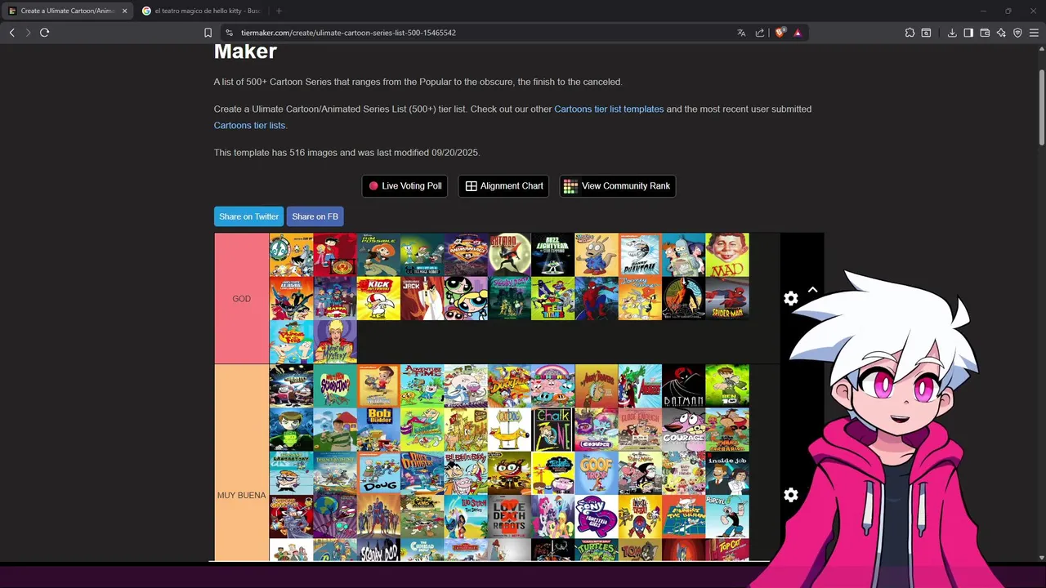
Task: Click the share page icon in address bar
Action: (760, 33)
